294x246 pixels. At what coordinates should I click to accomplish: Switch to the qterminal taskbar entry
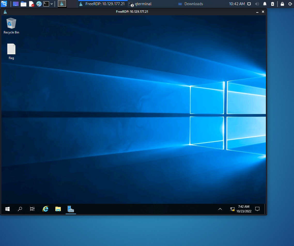(x=140, y=4)
